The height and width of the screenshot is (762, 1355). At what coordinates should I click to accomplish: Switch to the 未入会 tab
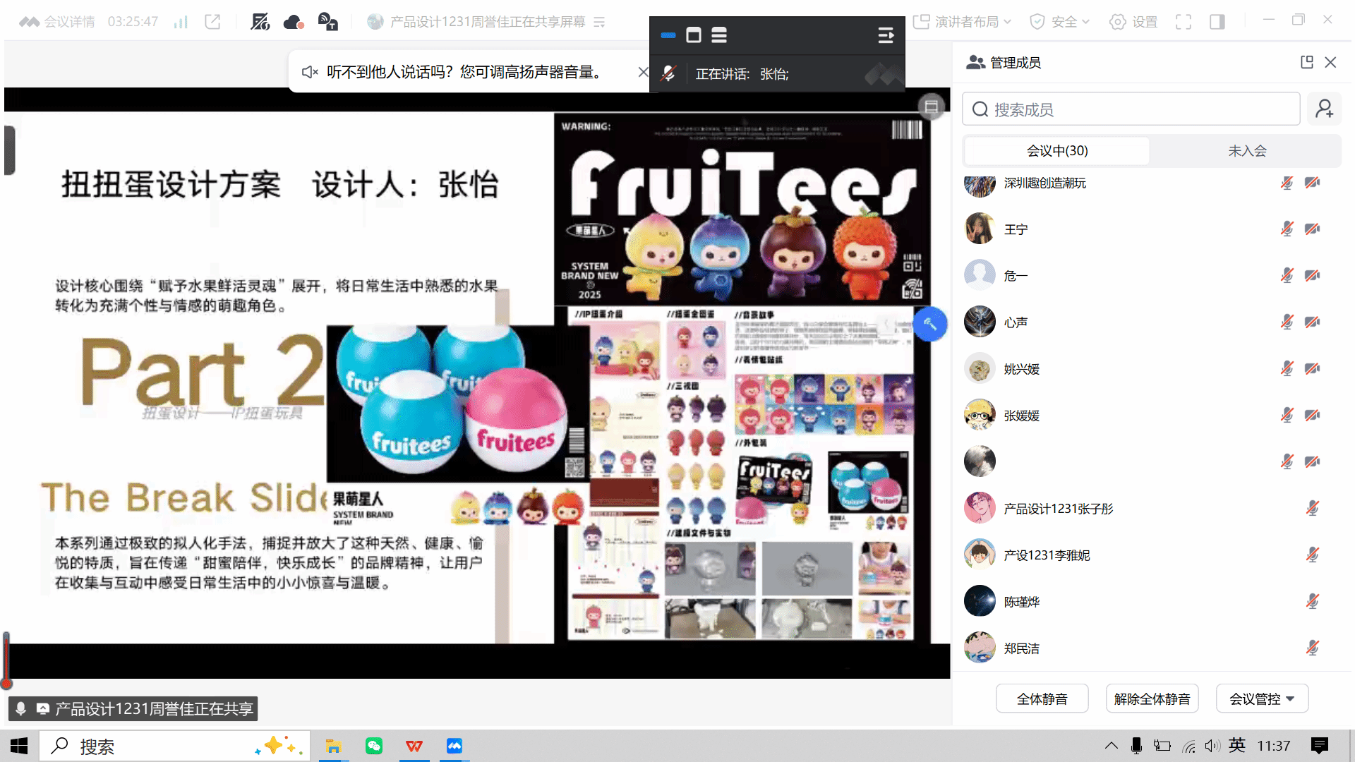[1247, 150]
